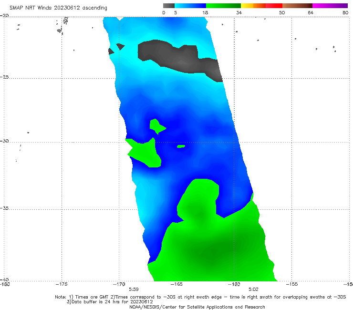Click the color bar label '50'
353x310 pixels.
[x=282, y=12]
